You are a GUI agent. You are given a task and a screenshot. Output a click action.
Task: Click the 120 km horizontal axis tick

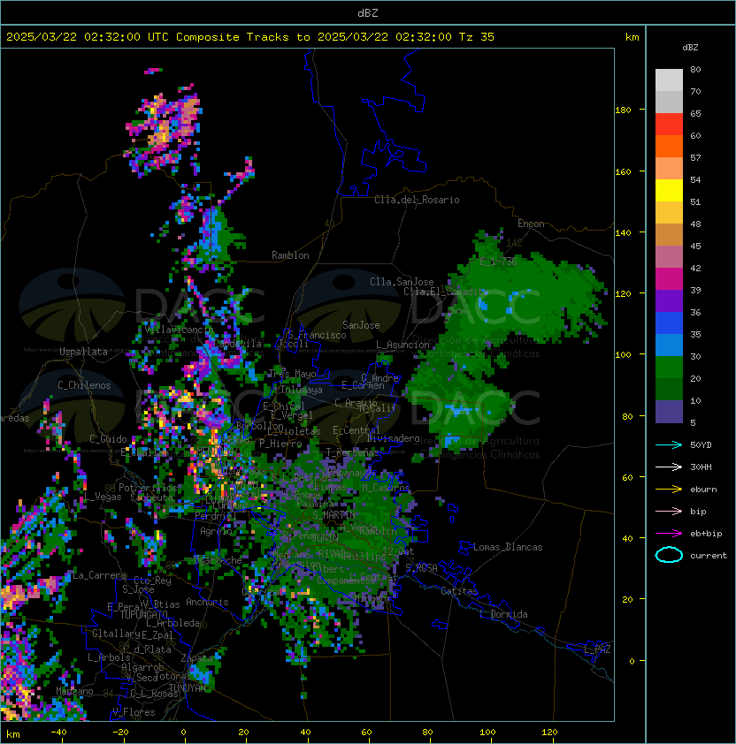click(549, 733)
